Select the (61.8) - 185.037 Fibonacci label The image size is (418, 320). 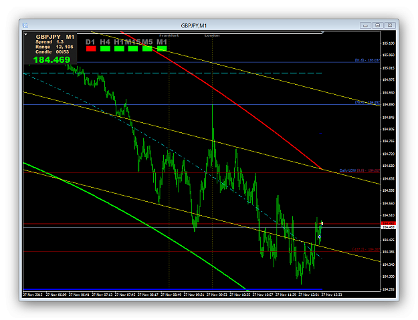click(x=367, y=60)
